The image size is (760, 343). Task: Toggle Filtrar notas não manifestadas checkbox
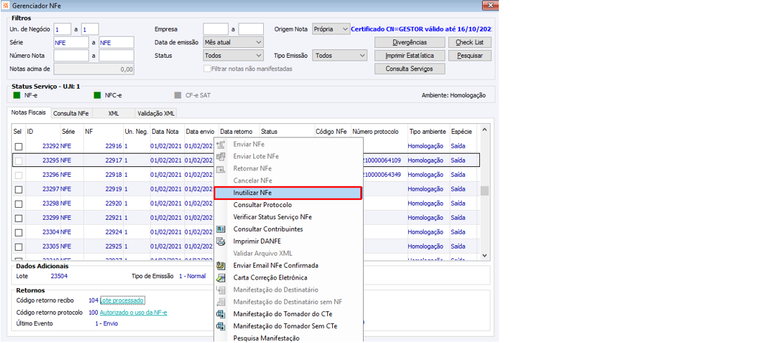207,69
